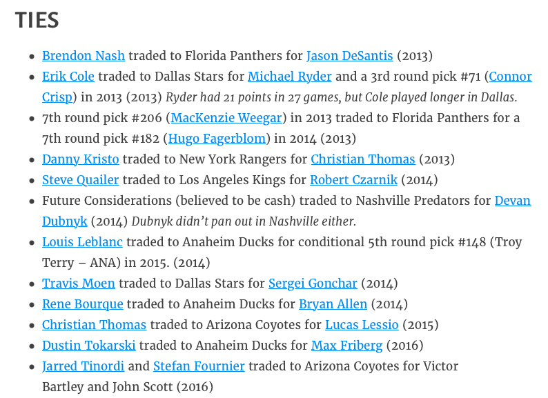Image resolution: width=548 pixels, height=398 pixels.
Task: Click the Lucas Lessio link
Action: click(x=362, y=325)
